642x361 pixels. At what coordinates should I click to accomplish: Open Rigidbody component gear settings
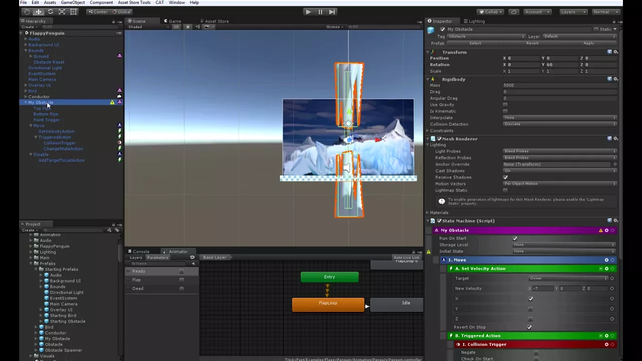pos(616,79)
